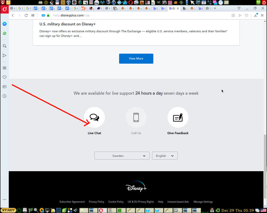Click the Disney+ footer logo
The image size is (267, 213).
click(136, 186)
